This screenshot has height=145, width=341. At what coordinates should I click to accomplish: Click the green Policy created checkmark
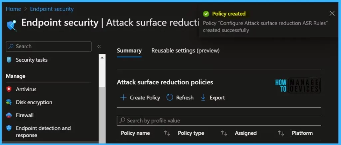tap(206, 14)
